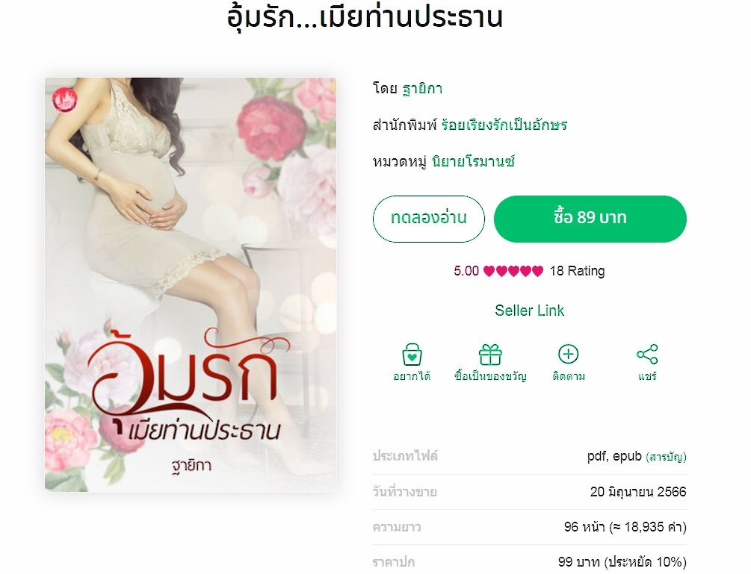The height and width of the screenshot is (574, 751).
Task: Click the follow plus-circle icon
Action: (x=568, y=354)
